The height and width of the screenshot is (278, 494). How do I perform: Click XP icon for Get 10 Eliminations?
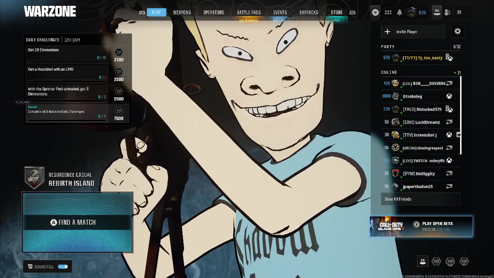(118, 52)
